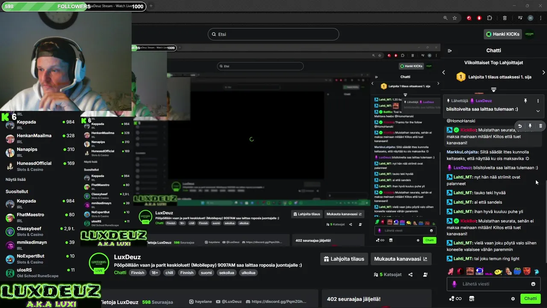Click the purple identity badge in chat input
The width and height of the screenshot is (547, 308).
[454, 284]
